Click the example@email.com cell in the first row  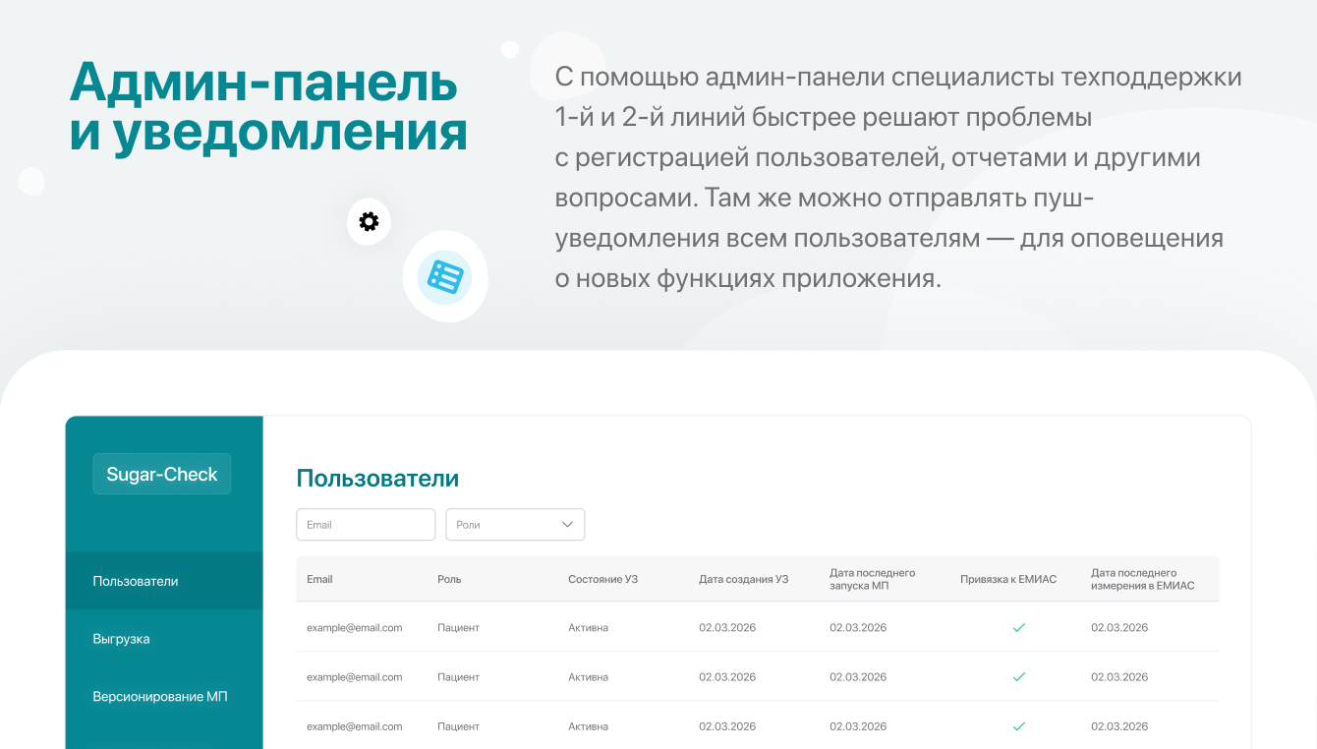click(354, 627)
